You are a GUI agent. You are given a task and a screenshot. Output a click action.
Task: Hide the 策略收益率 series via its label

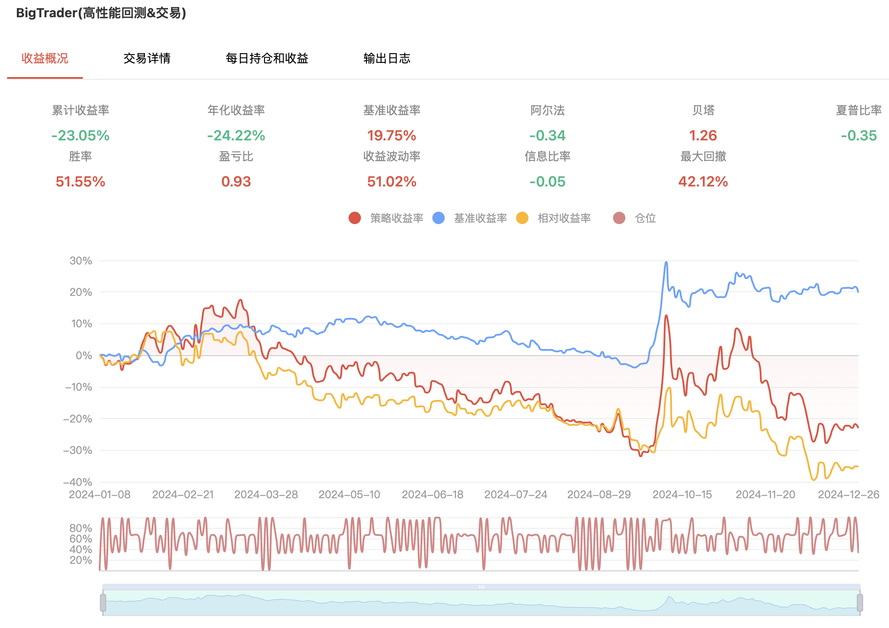click(397, 218)
